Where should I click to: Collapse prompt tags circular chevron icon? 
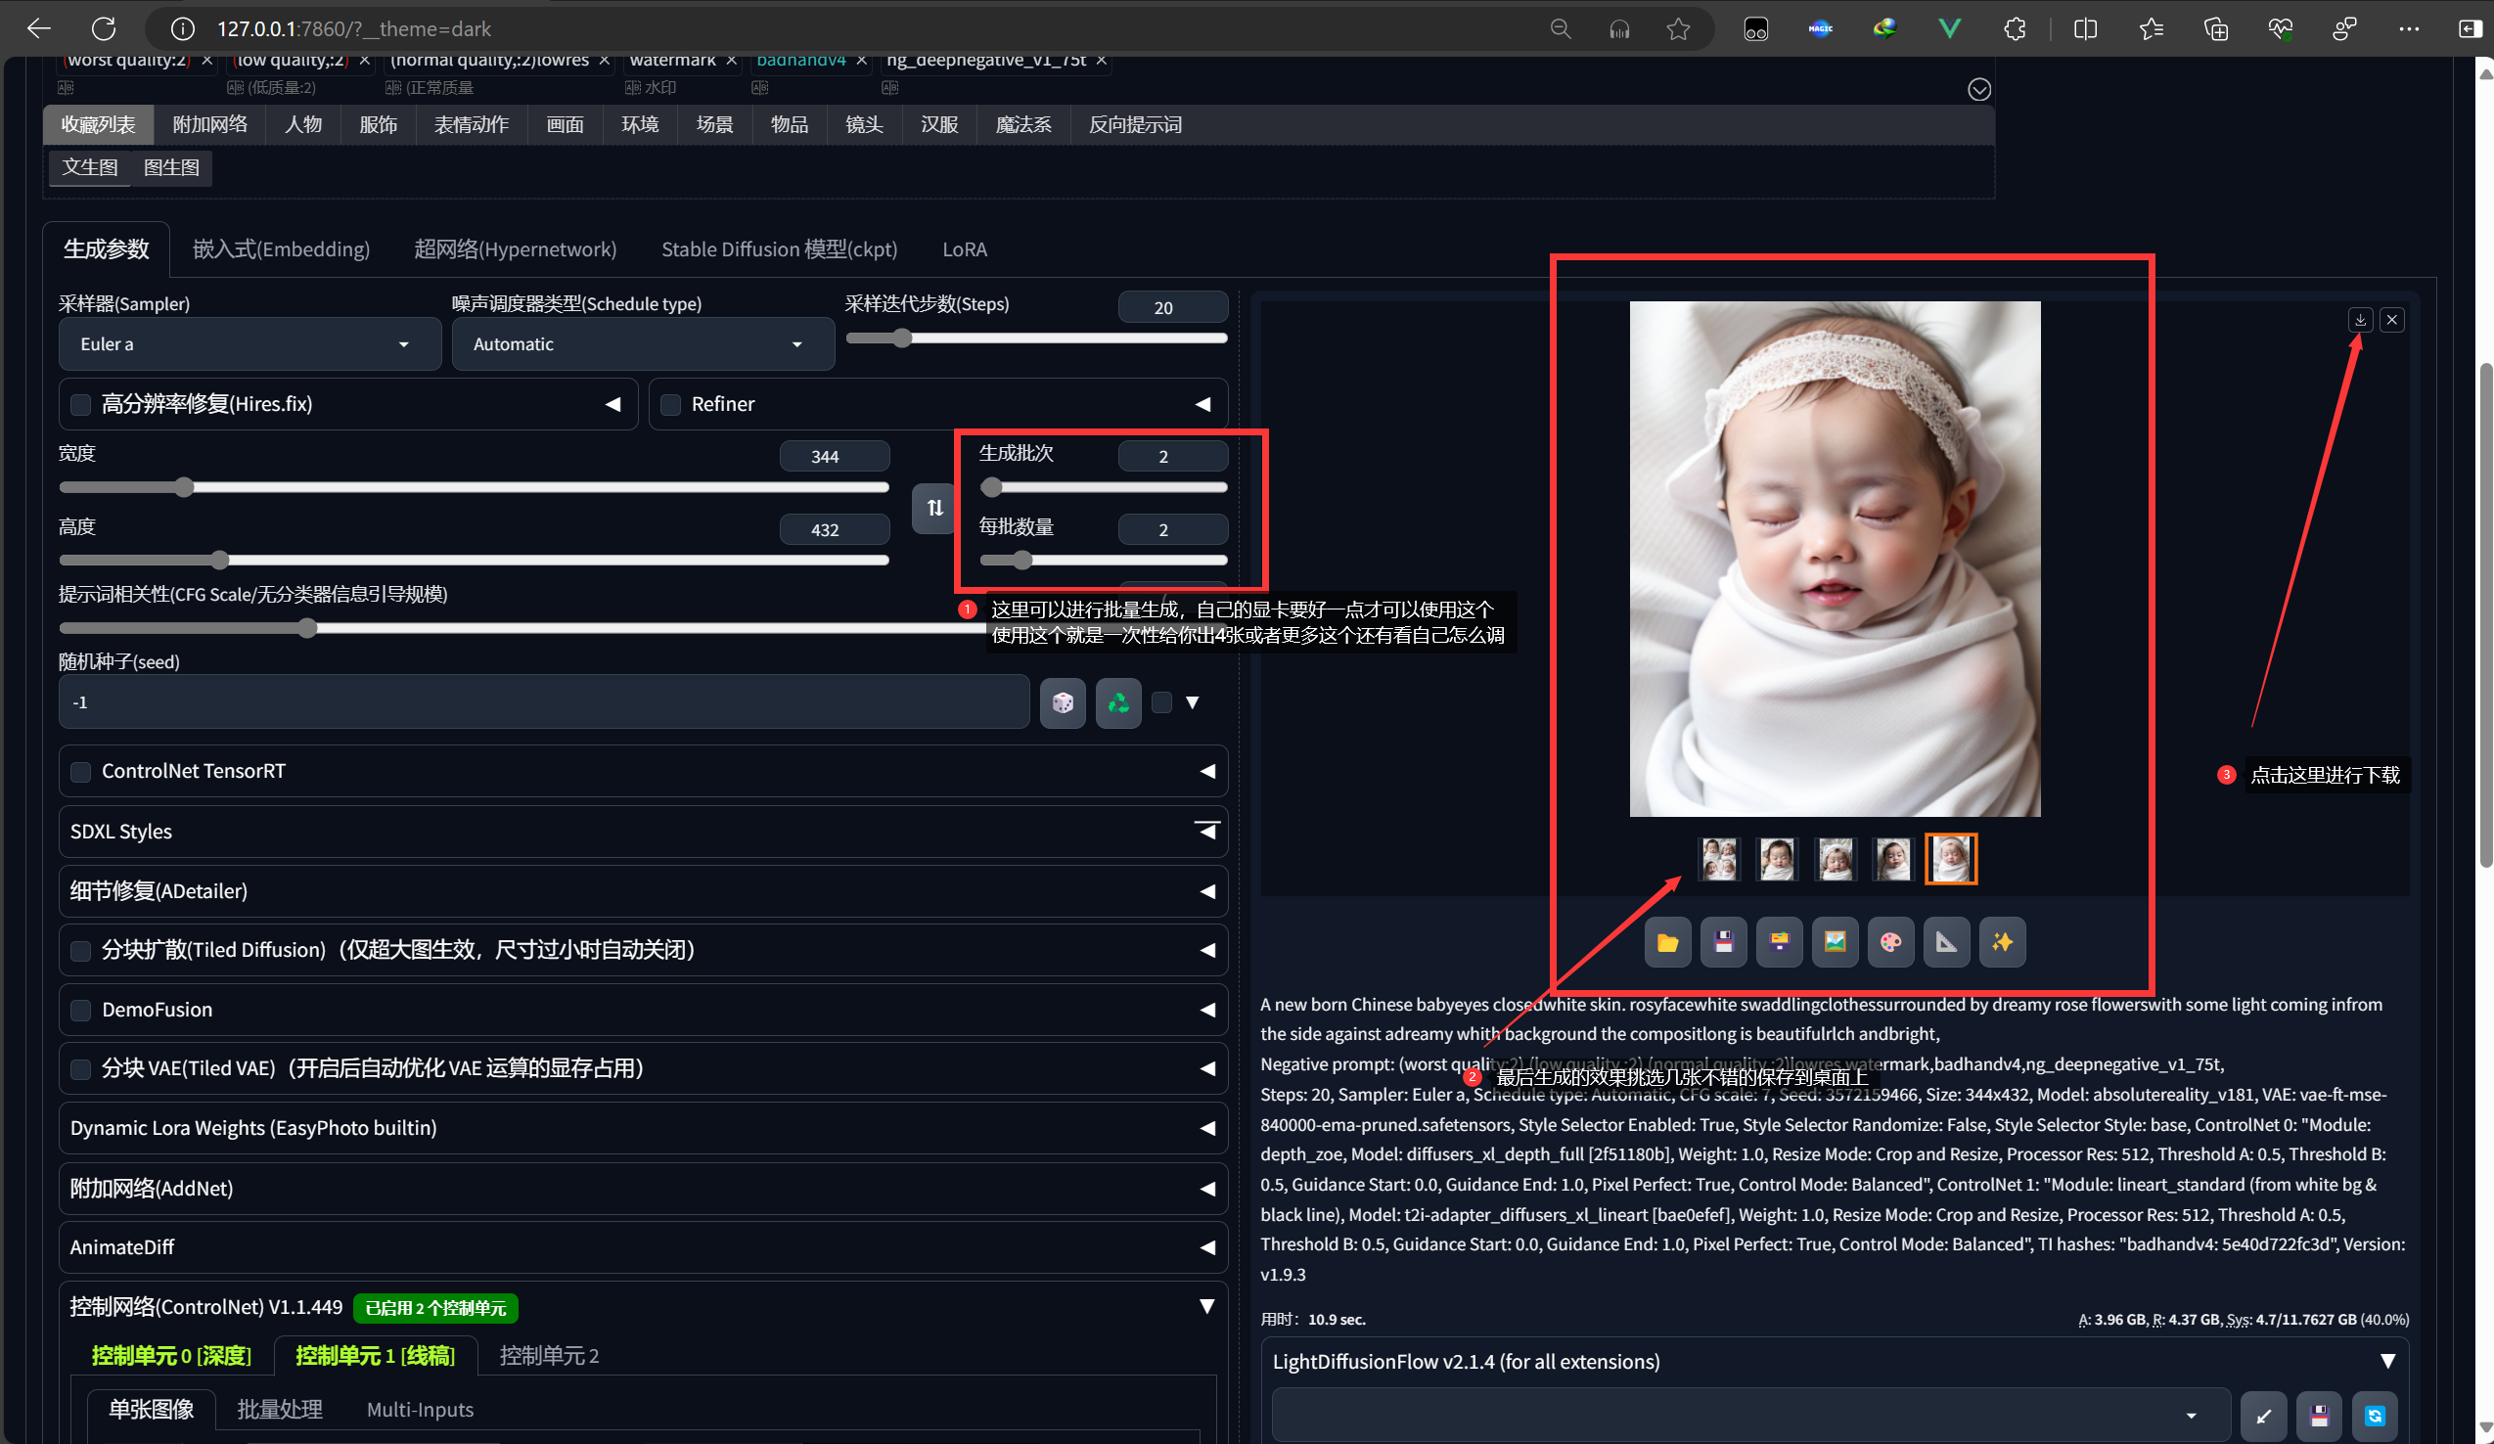(x=1978, y=90)
